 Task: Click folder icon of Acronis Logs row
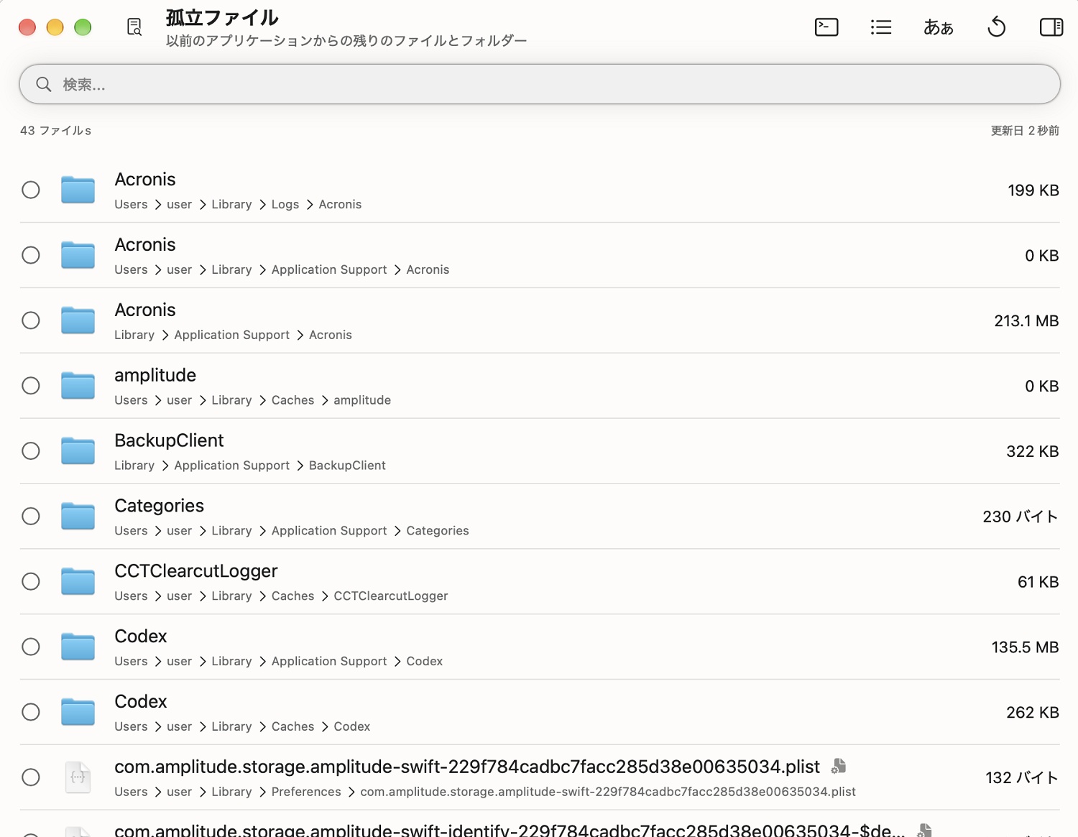(78, 190)
